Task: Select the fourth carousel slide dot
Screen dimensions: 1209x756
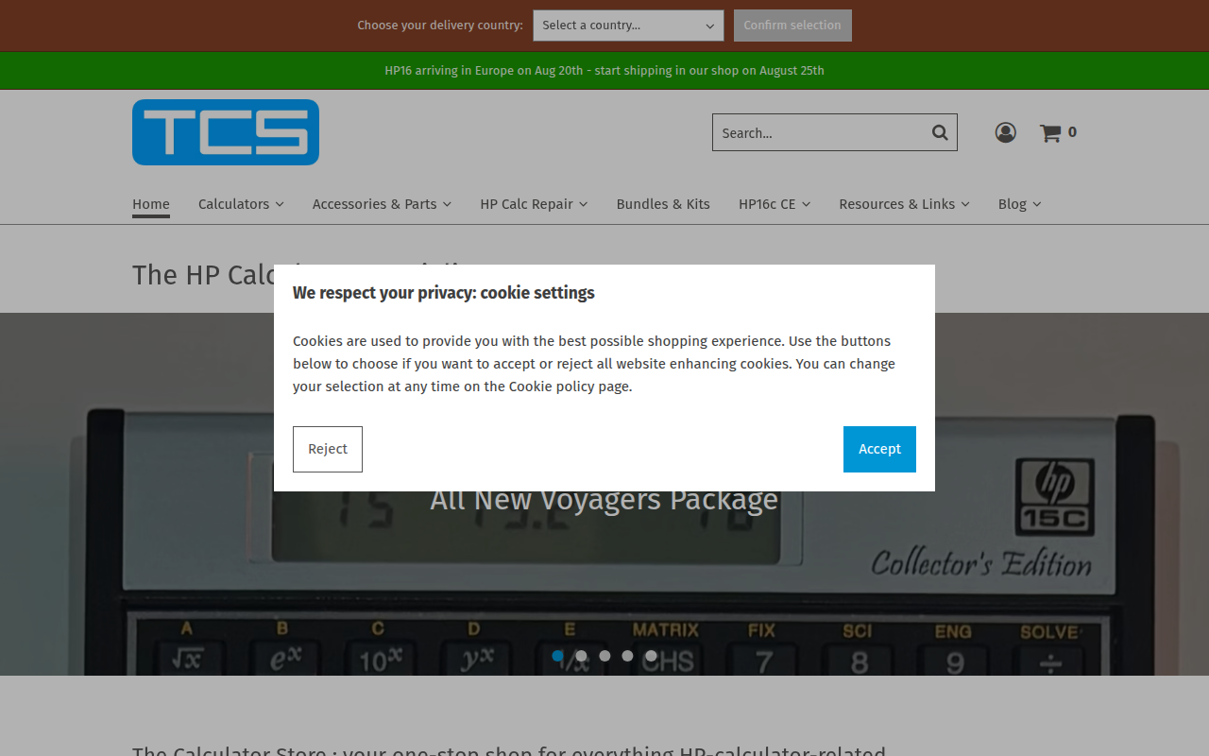Action: [627, 656]
